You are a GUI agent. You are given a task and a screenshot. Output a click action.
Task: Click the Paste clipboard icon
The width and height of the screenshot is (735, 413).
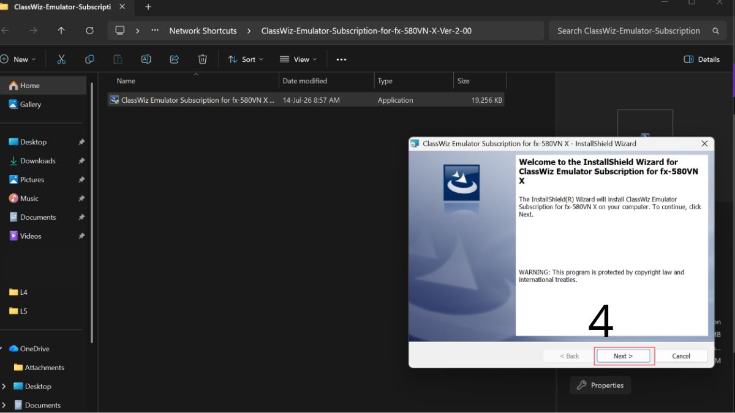pyautogui.click(x=118, y=59)
